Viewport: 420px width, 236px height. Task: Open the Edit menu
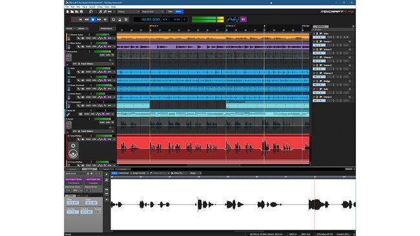[72, 6]
